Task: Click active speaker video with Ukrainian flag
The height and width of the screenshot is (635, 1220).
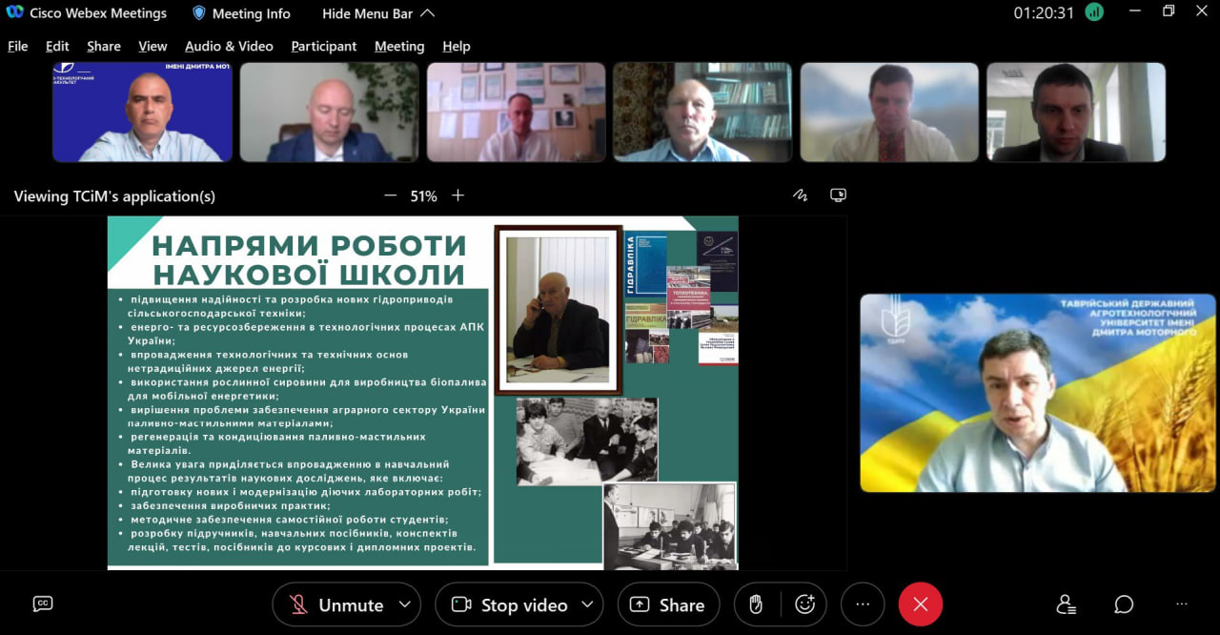Action: pyautogui.click(x=1038, y=393)
